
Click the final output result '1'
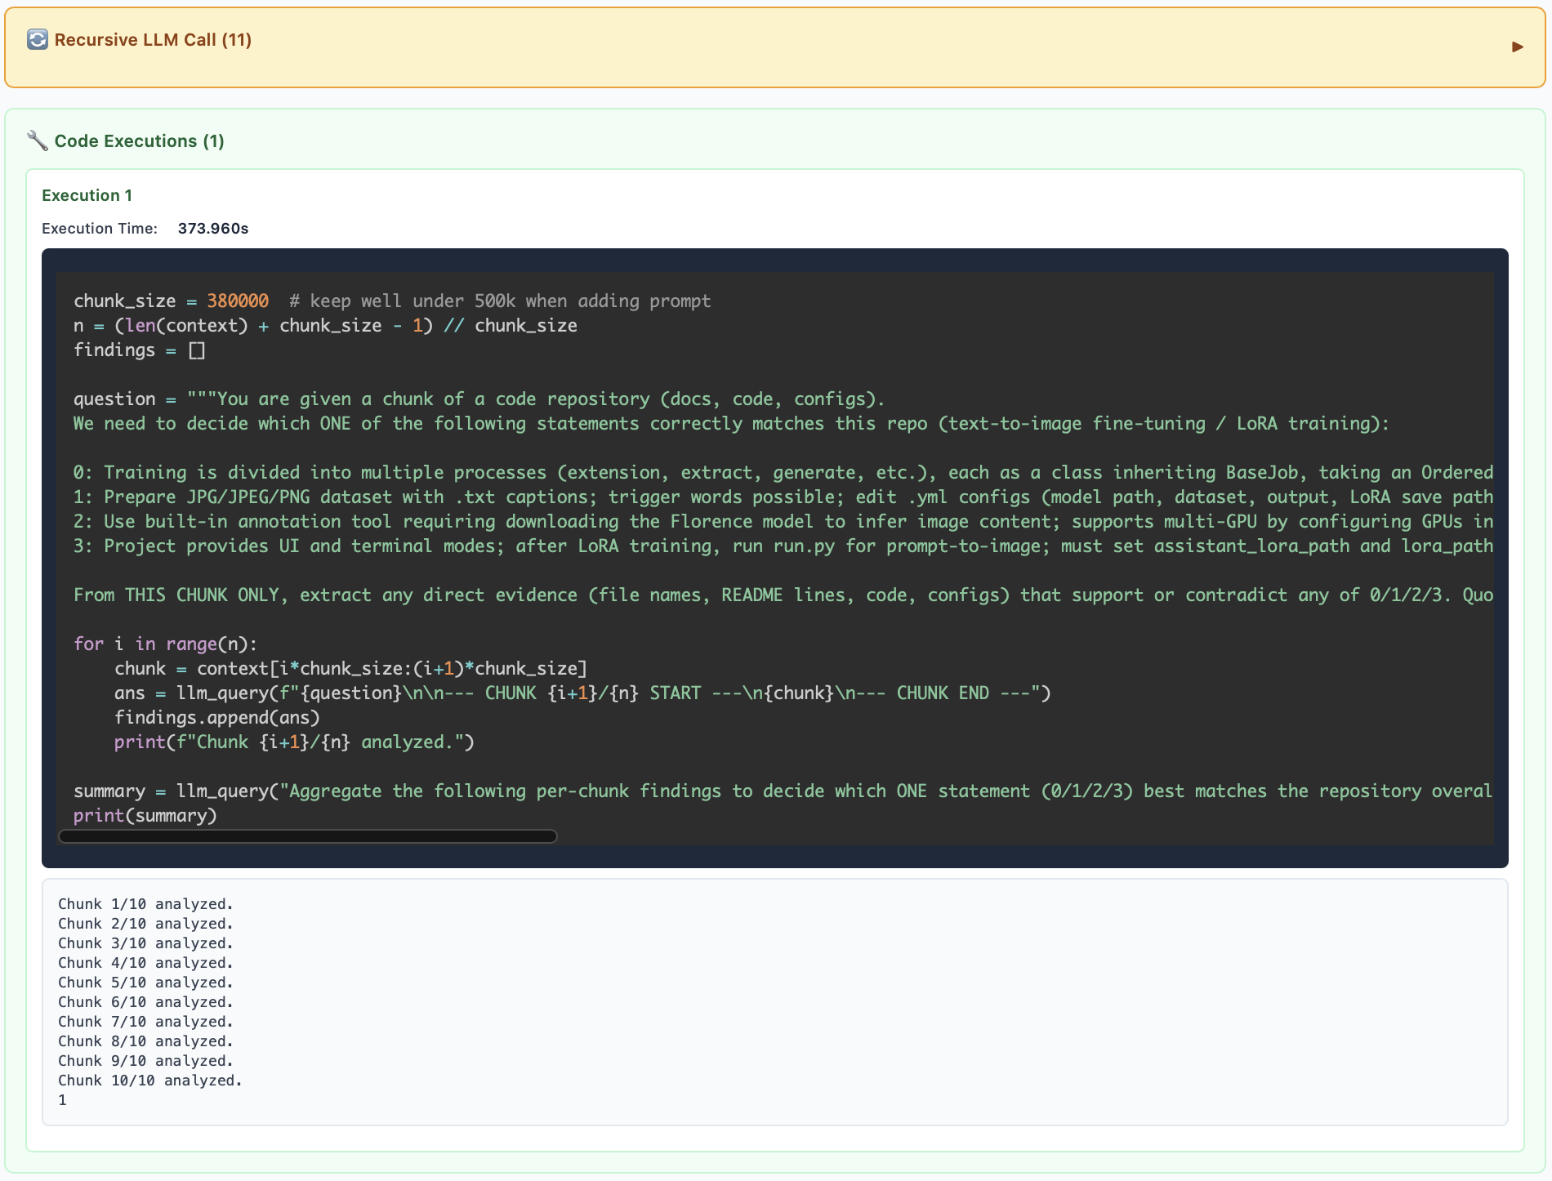[x=62, y=1100]
